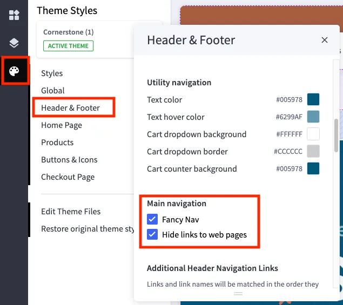
Task: Open Cart dropdown border color swatch
Action: [x=313, y=151]
